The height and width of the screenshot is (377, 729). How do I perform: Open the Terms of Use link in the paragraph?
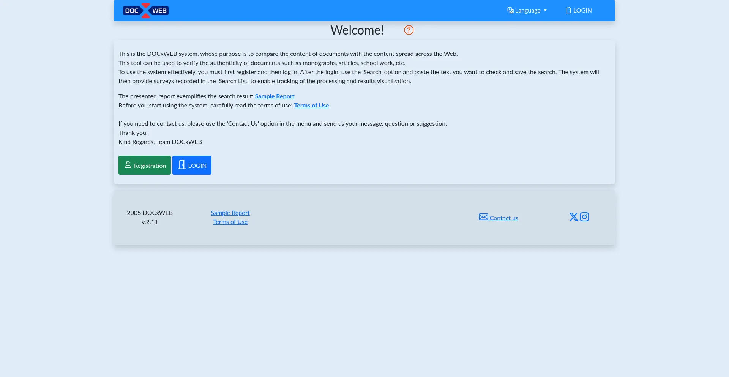[311, 105]
